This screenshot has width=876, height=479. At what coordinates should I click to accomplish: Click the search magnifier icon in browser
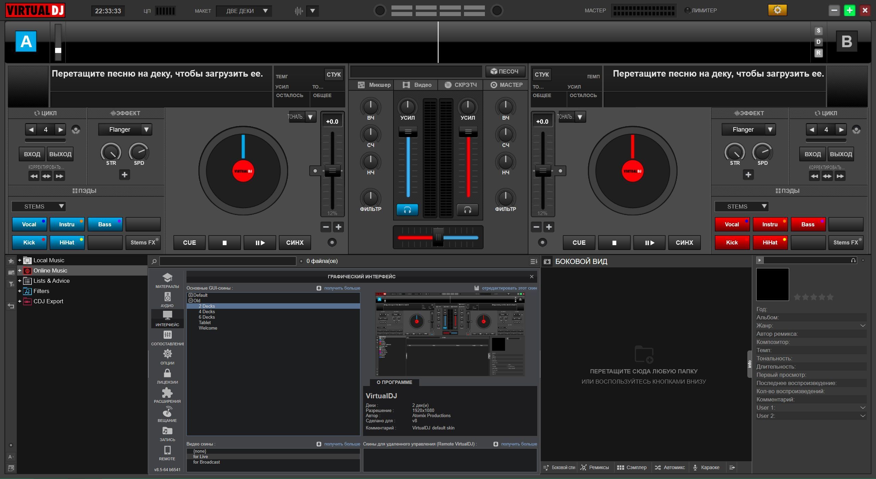pyautogui.click(x=154, y=261)
